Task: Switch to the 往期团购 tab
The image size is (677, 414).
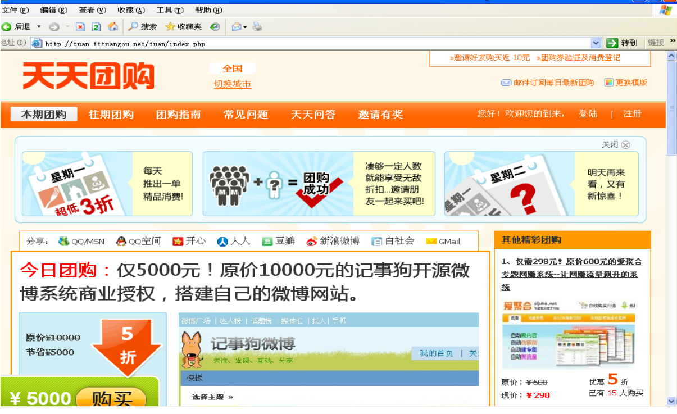Action: [x=111, y=115]
